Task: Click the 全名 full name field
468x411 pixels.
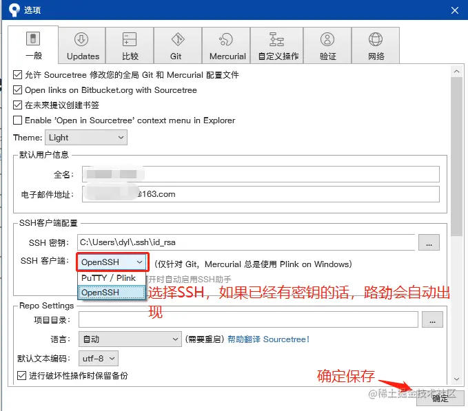Action: pos(261,174)
